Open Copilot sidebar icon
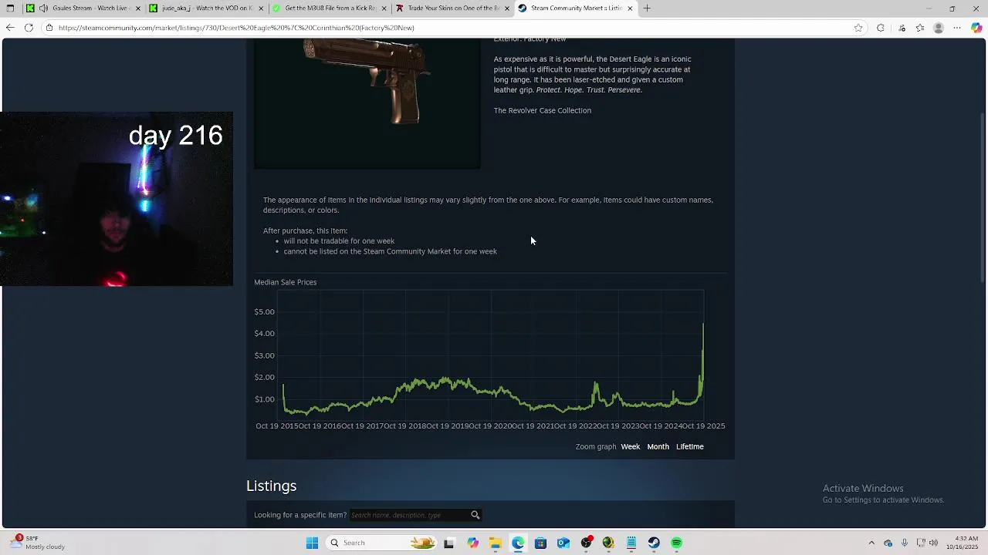Screen dimensions: 988x555 (x=976, y=28)
